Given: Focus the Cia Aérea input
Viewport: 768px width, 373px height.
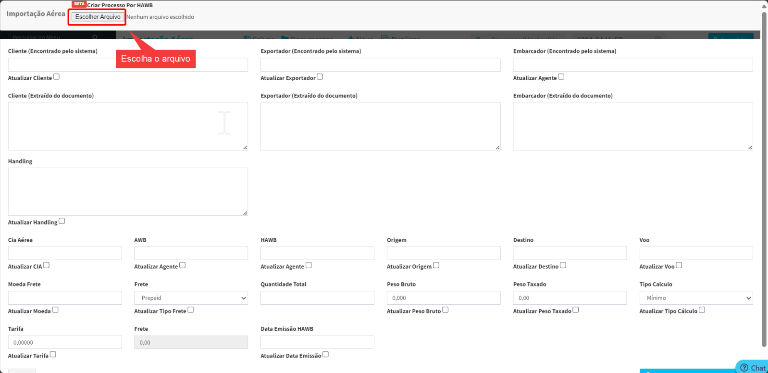Looking at the screenshot, I should 65,253.
